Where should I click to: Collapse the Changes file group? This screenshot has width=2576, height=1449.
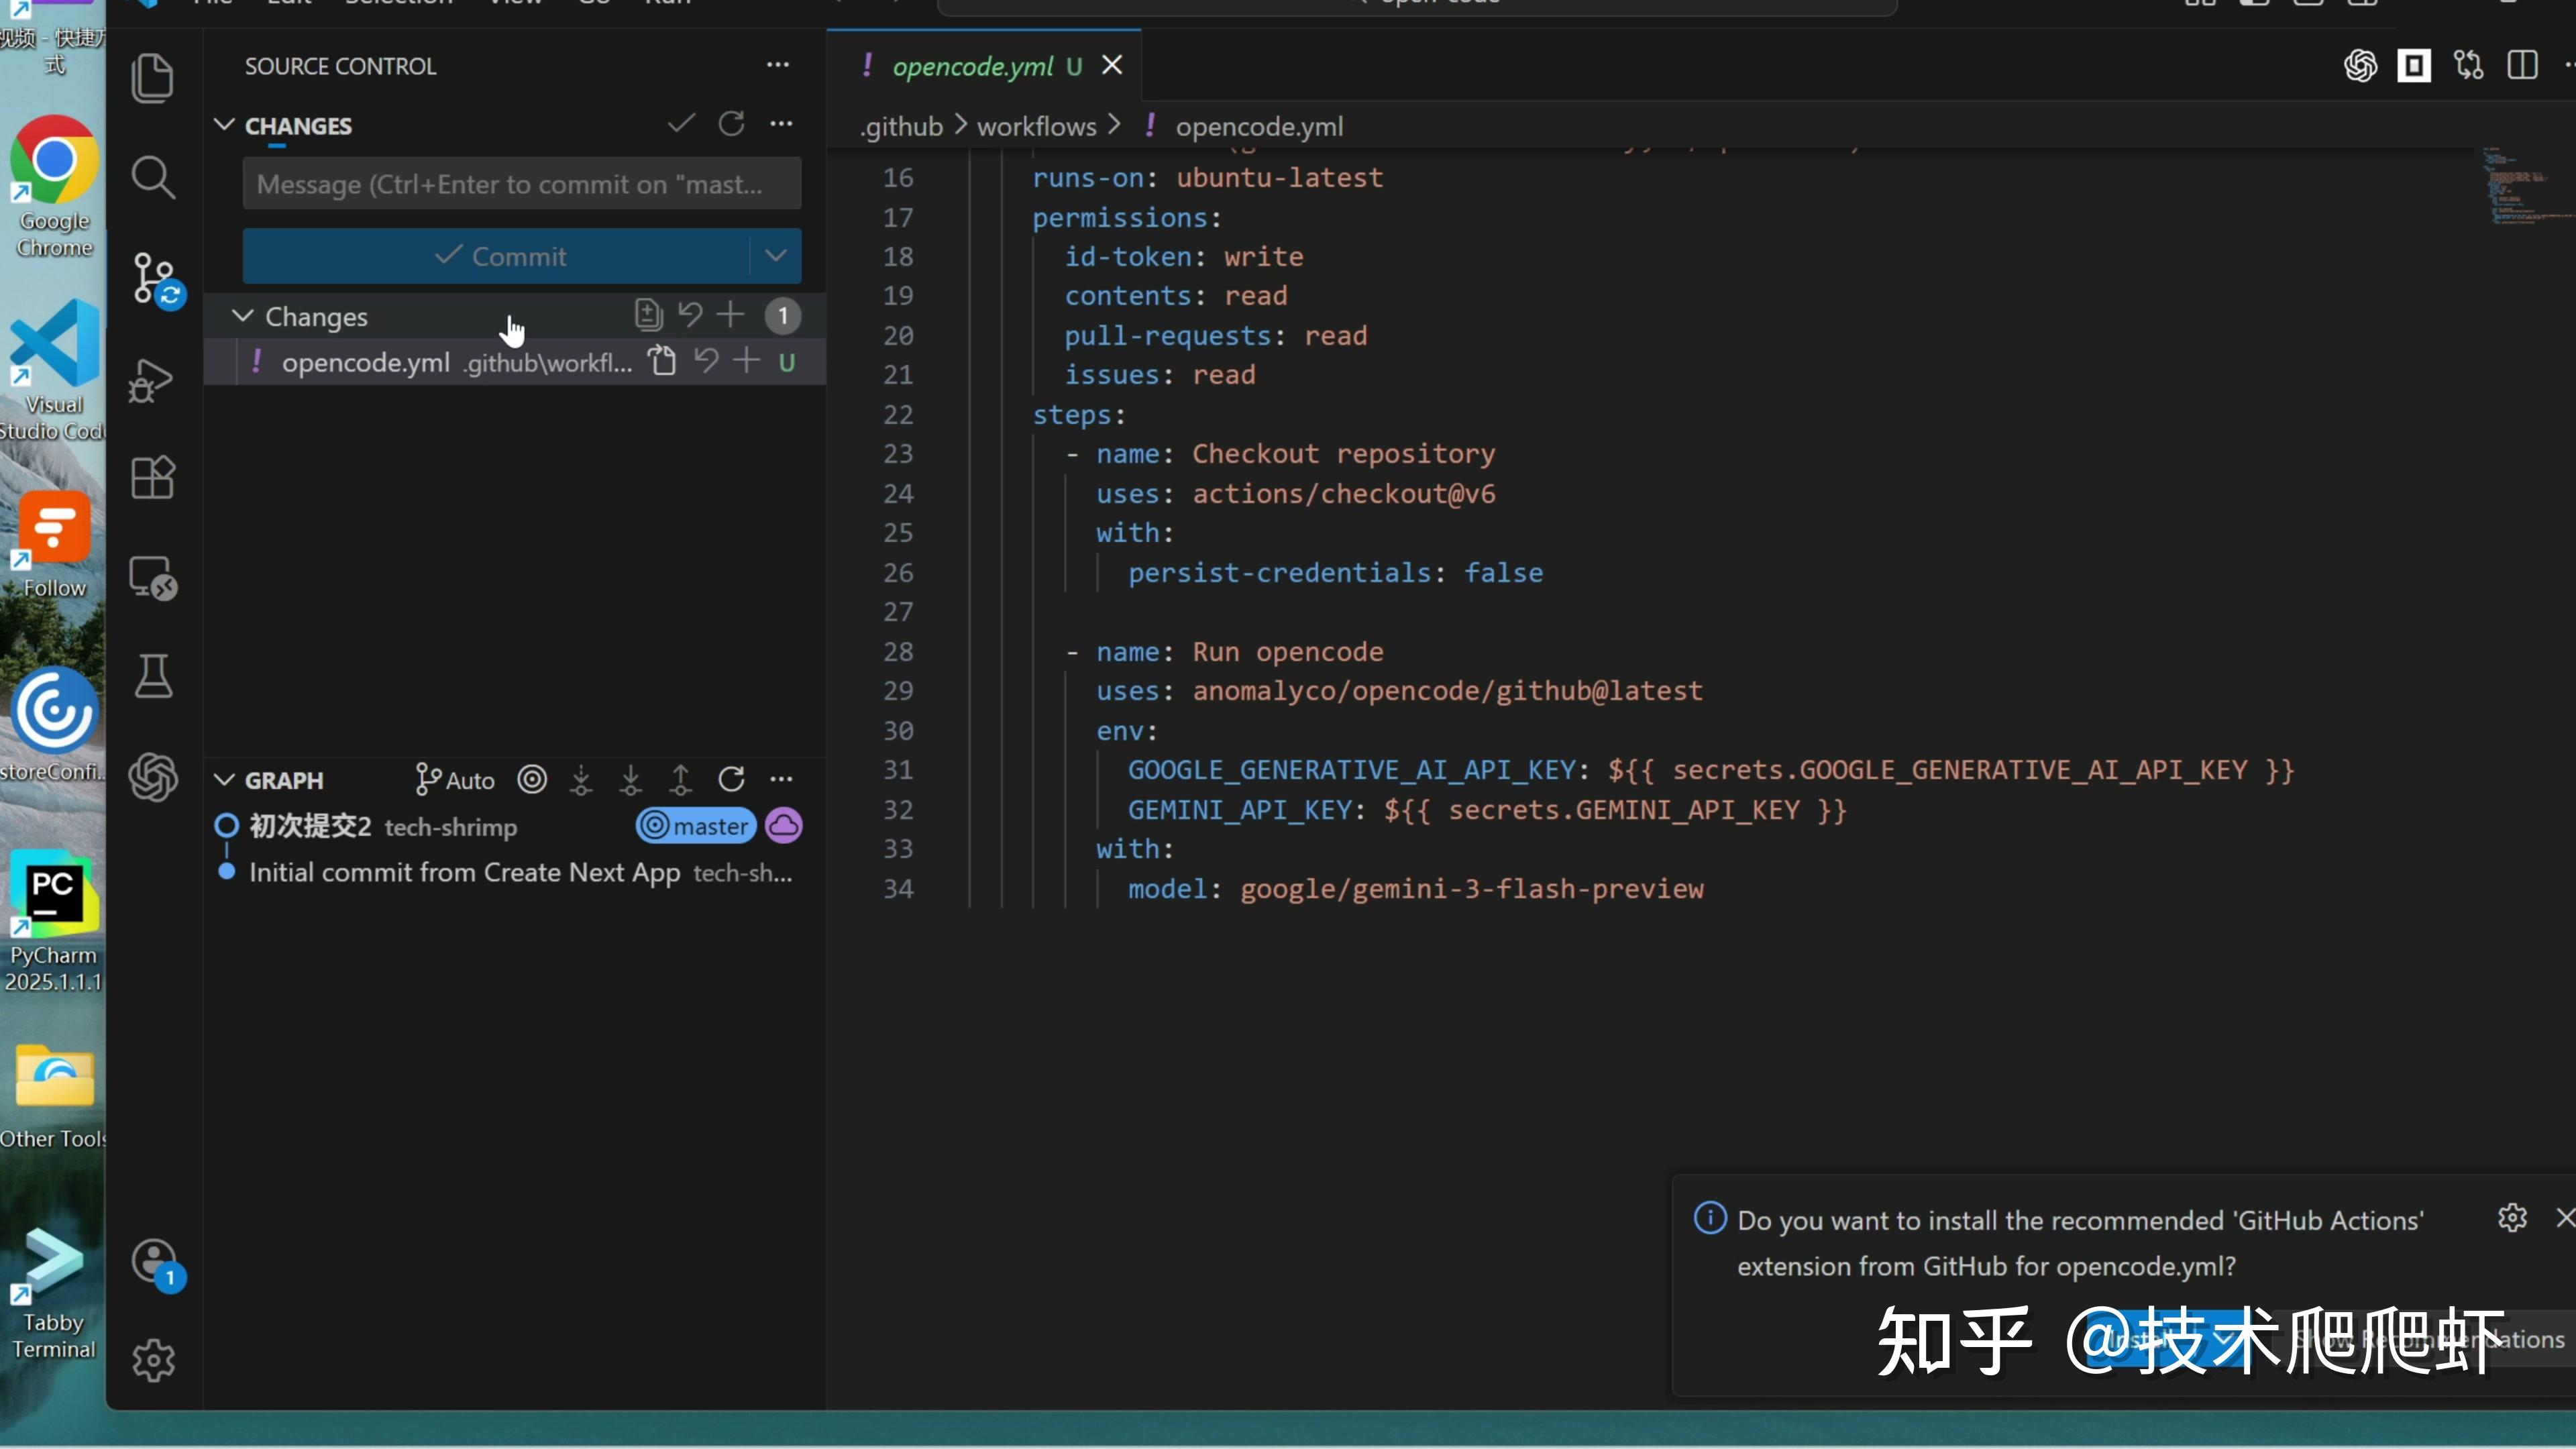242,316
